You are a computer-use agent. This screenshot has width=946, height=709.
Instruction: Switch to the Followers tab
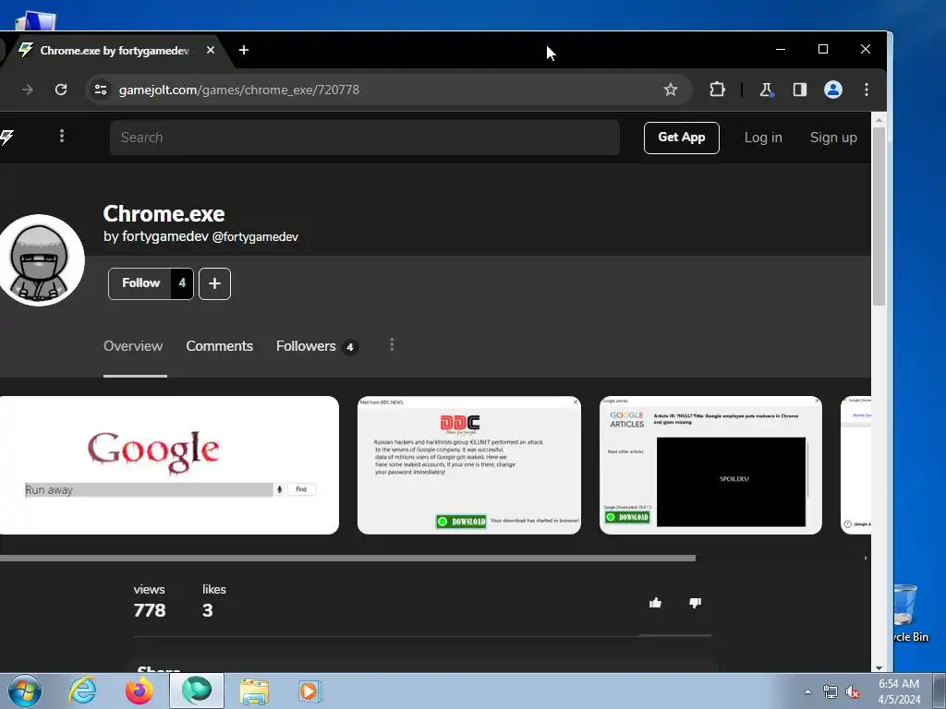[317, 346]
